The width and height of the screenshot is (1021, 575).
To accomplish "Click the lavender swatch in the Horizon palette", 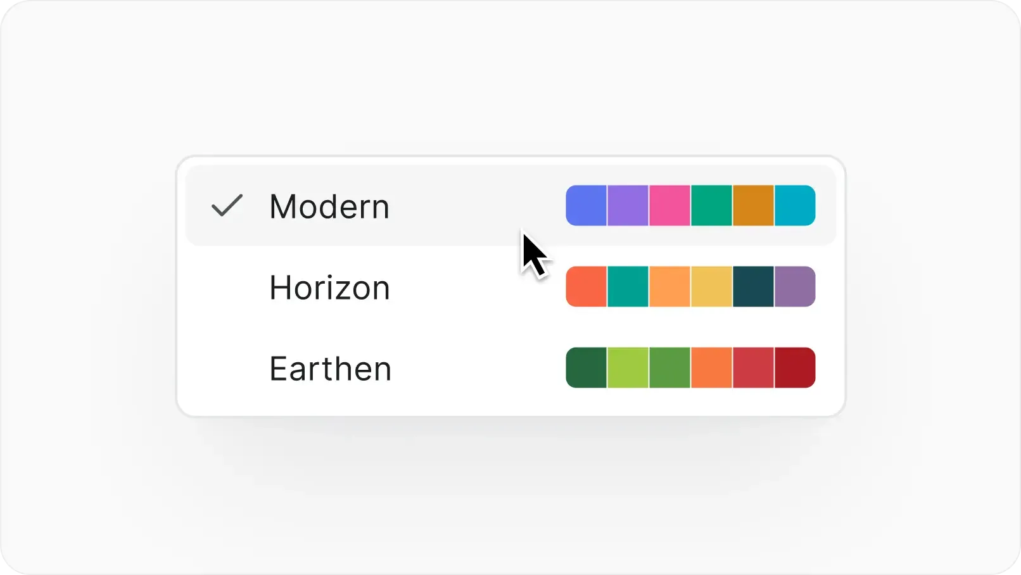I will click(795, 287).
